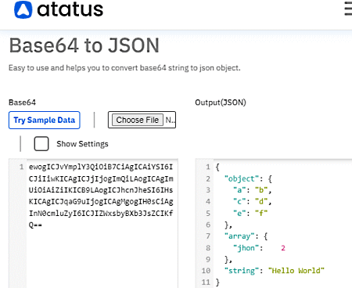Enable the Show Settings checkbox
This screenshot has width=352, height=288.
point(41,144)
